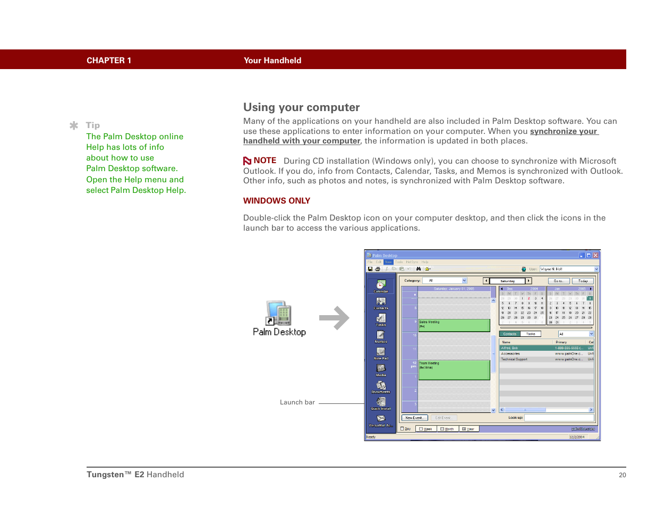
Task: Open the File menu
Action: [370, 262]
